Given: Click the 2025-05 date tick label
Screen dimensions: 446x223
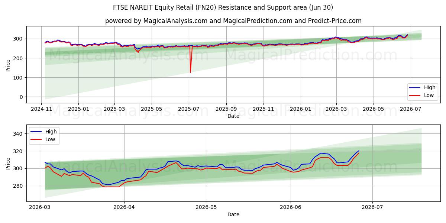Looking at the screenshot, I should (152, 109).
